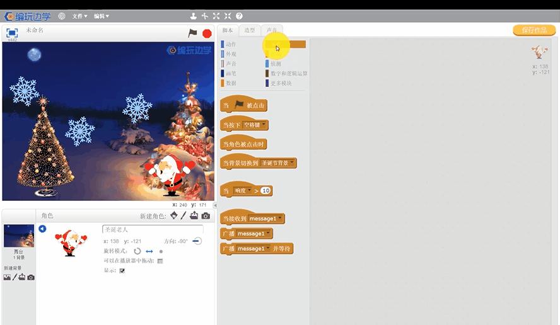Open the 文件 File menu

point(79,16)
